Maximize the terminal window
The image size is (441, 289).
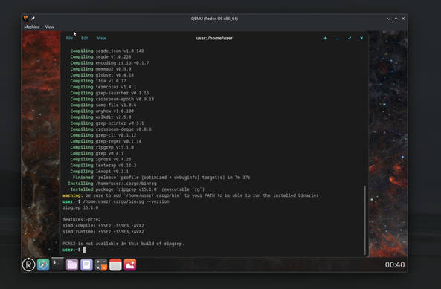click(350, 38)
